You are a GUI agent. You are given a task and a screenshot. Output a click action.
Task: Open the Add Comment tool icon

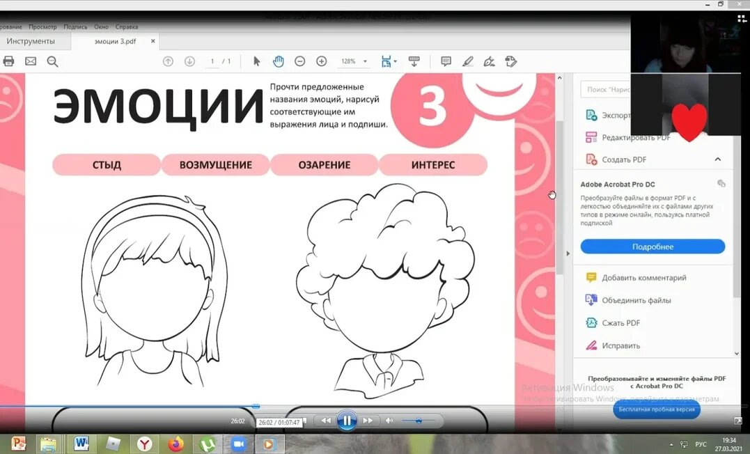click(445, 61)
